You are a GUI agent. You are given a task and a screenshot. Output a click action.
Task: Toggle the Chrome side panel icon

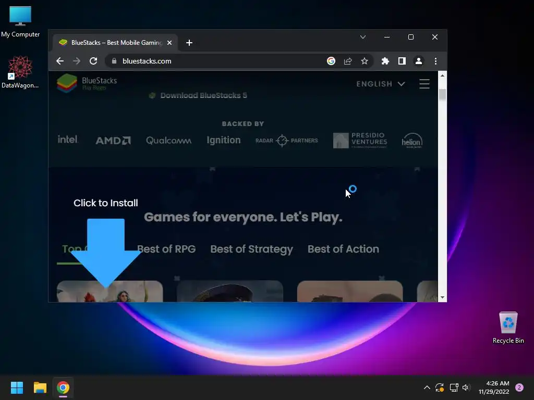point(402,61)
